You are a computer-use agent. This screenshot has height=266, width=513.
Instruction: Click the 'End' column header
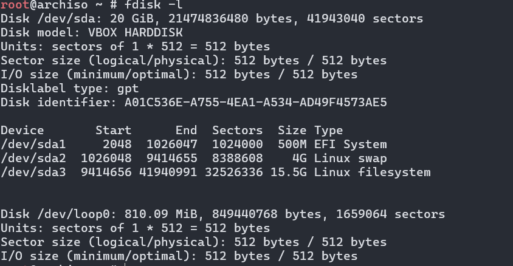[x=187, y=131]
